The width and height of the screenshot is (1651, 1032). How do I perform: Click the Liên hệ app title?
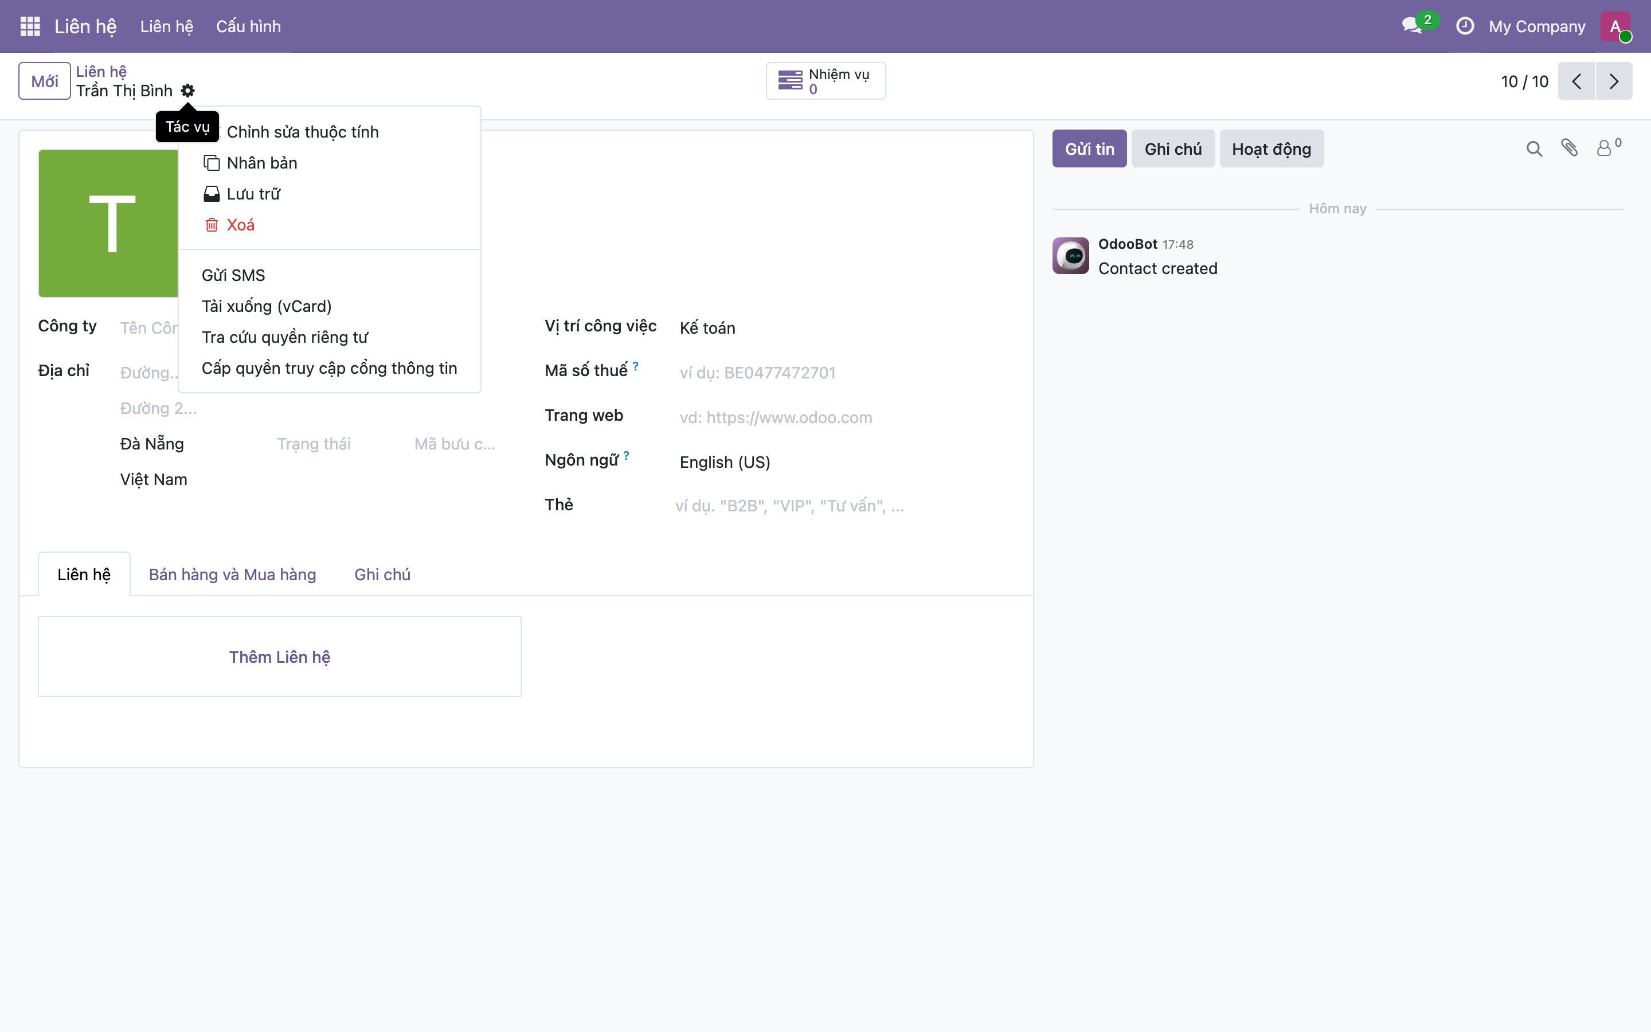coord(85,26)
